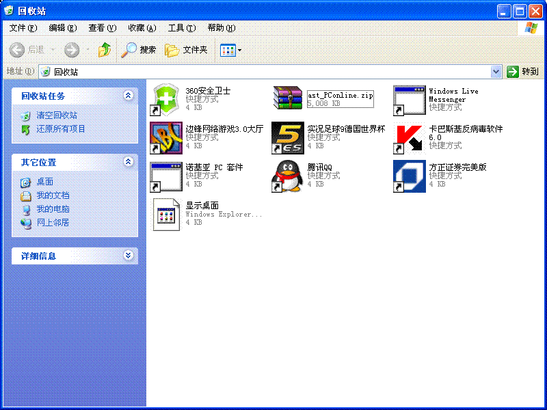Viewport: 547px width, 410px height.
Task: Click the 5,008 KB size text
Action: click(x=323, y=104)
